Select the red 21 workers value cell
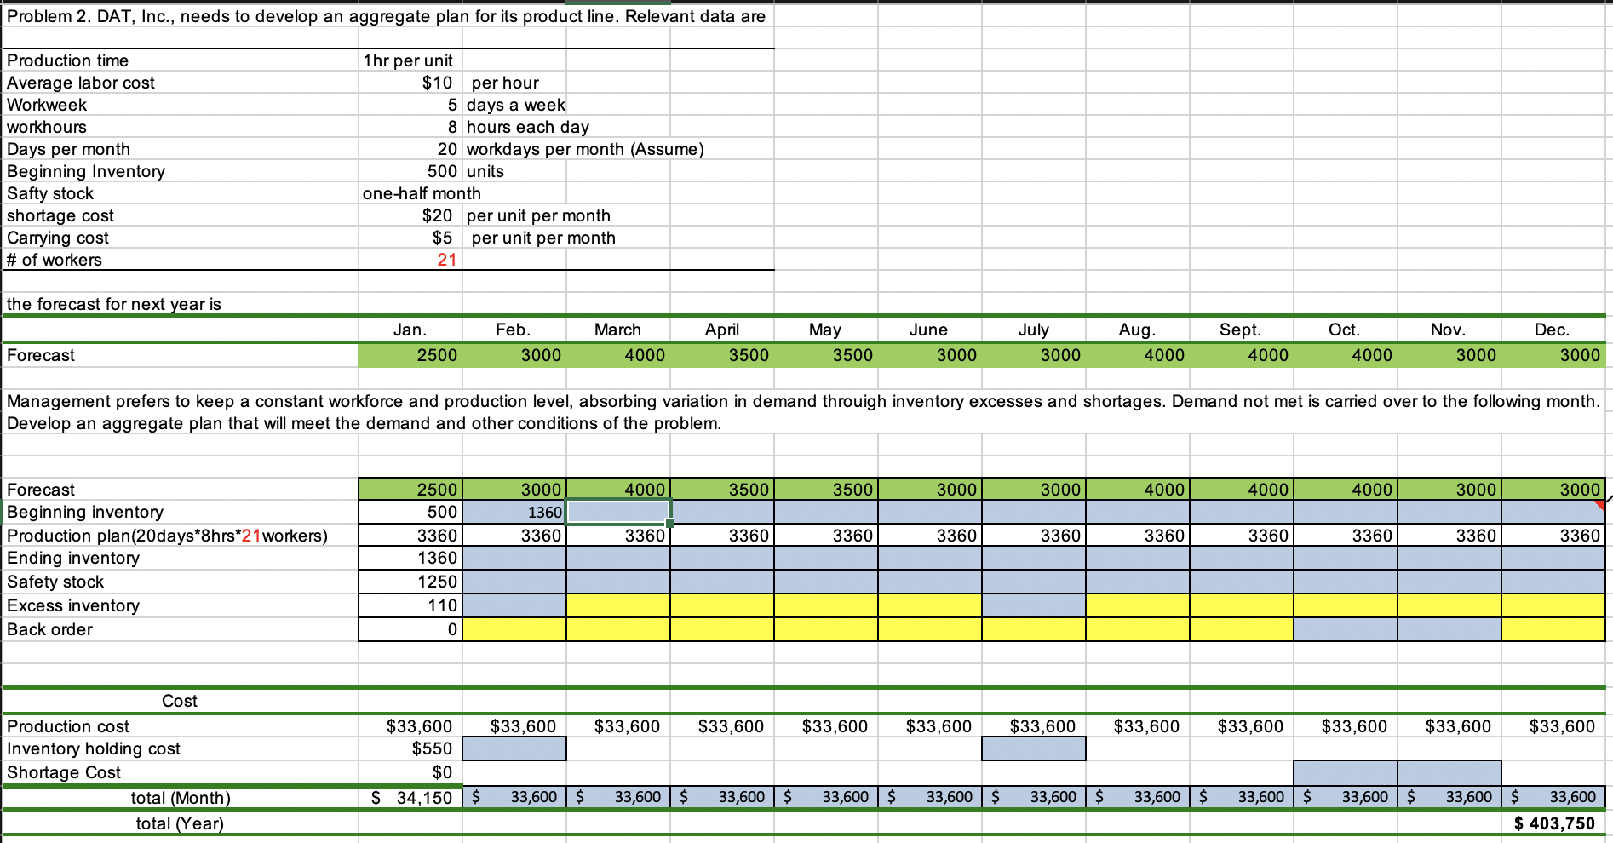 pyautogui.click(x=410, y=260)
